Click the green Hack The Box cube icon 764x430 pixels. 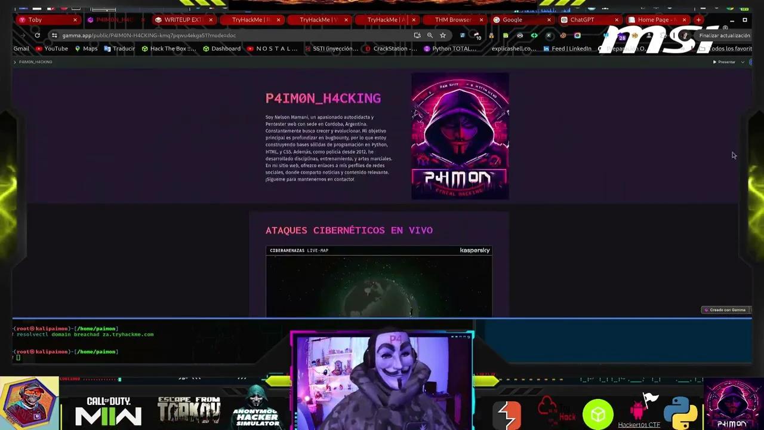click(x=598, y=414)
